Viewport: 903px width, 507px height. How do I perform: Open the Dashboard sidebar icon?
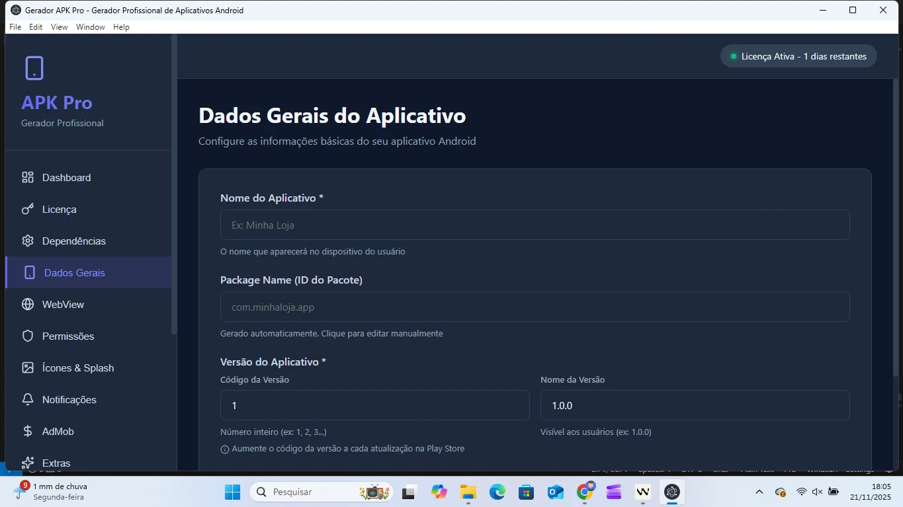click(x=28, y=178)
